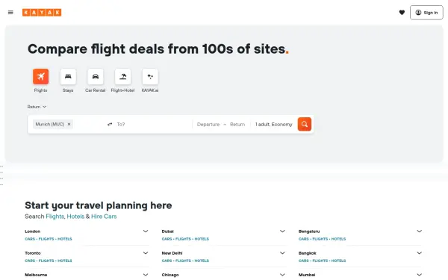Viewport: 448px width, 280px height.
Task: Select the Stays bed icon
Action: point(68,77)
